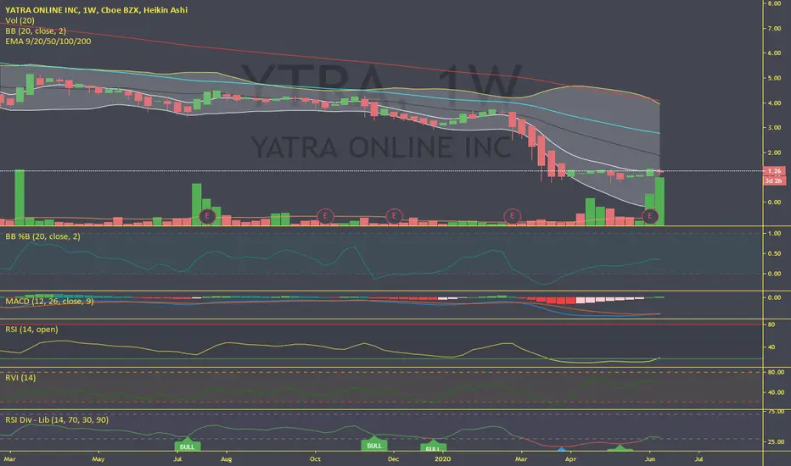Click the 4.00 price axis label
This screenshot has height=466, width=791.
click(774, 103)
